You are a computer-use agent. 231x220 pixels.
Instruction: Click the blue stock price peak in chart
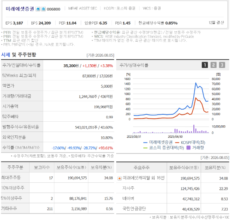[196, 83]
